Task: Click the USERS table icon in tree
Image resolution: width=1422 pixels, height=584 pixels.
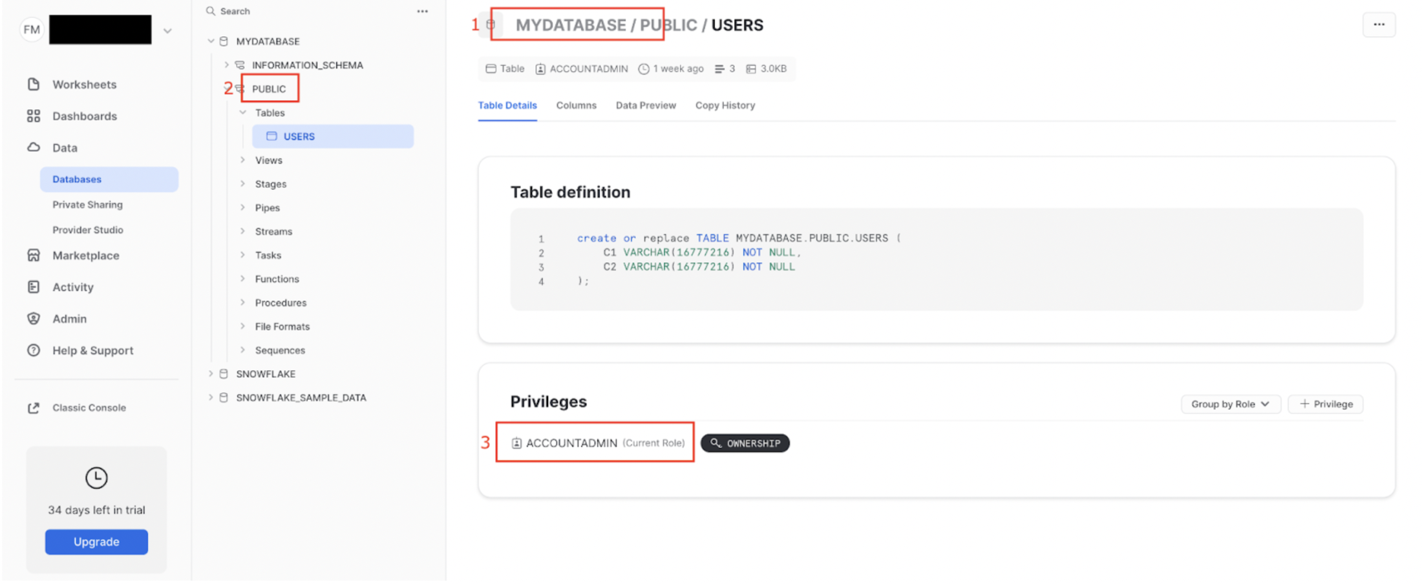Action: (x=272, y=136)
